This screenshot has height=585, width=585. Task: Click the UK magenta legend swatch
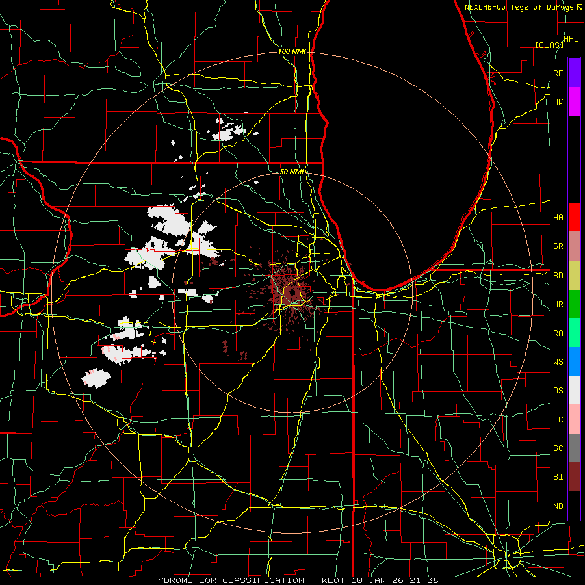pos(574,102)
